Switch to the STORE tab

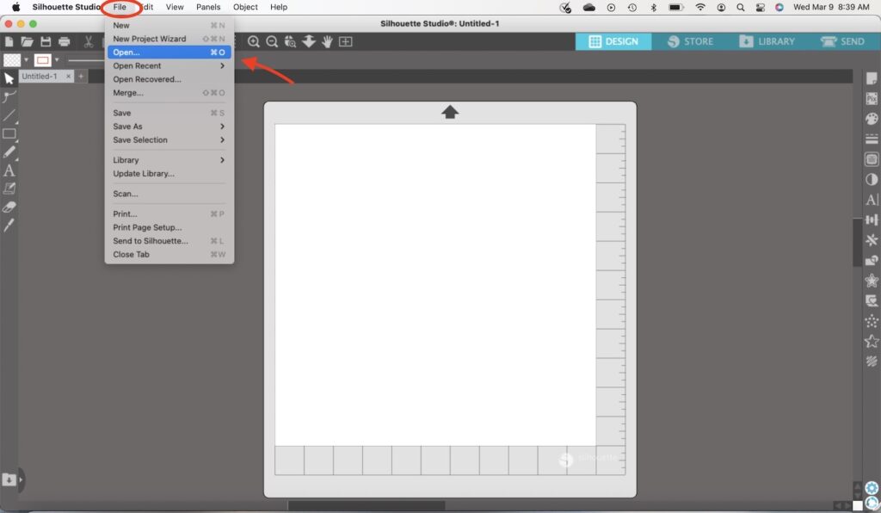691,41
